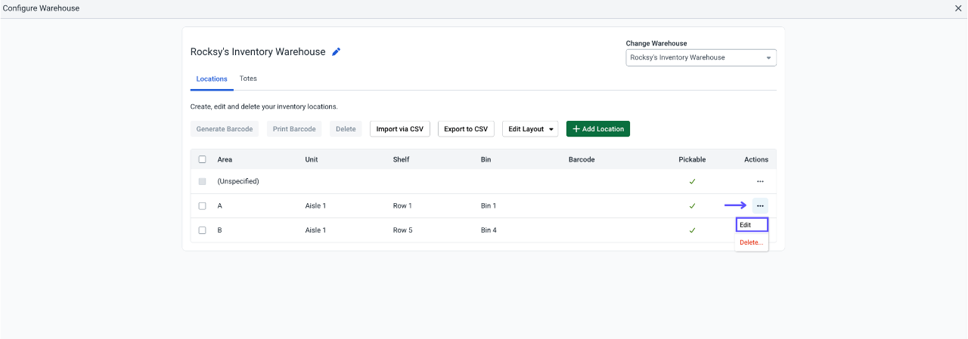The height and width of the screenshot is (339, 968).
Task: Close the Configure Warehouse dialog
Action: (x=958, y=8)
